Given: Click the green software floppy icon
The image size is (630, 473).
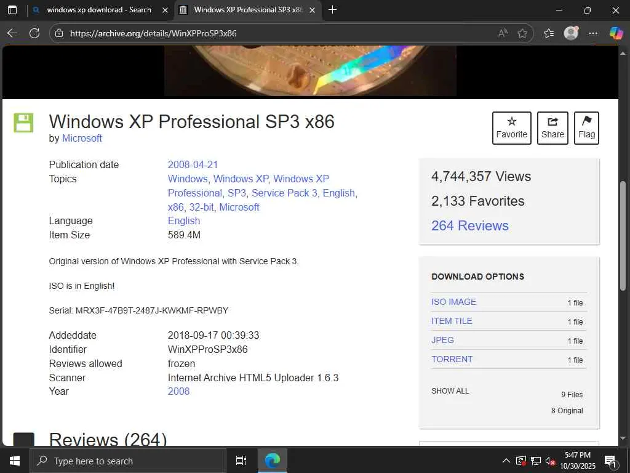Looking at the screenshot, I should click(x=24, y=123).
